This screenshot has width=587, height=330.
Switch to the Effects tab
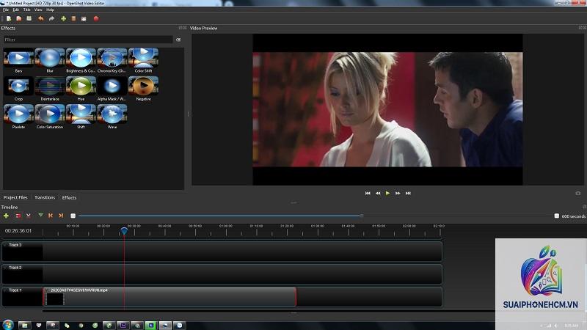69,197
